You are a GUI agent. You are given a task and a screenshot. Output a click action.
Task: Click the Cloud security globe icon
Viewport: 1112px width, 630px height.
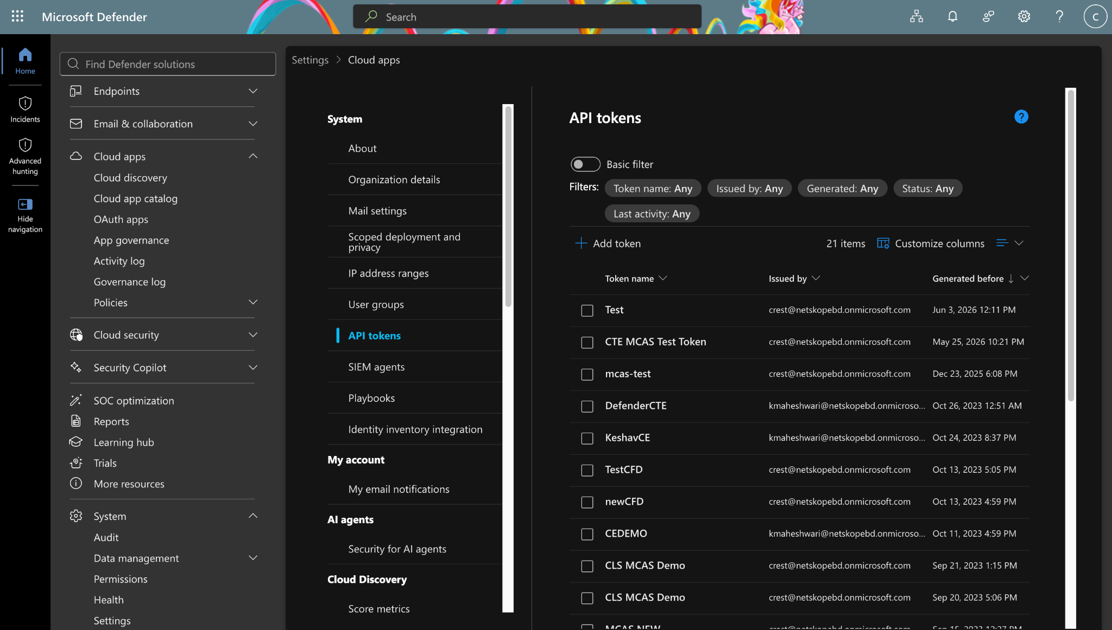(x=76, y=335)
